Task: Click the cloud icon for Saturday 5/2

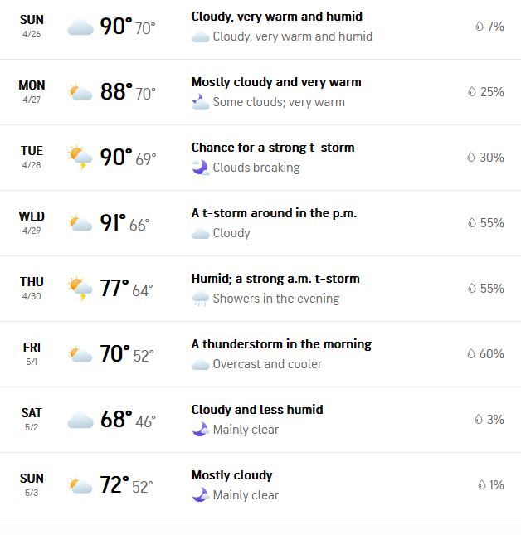Action: [80, 420]
